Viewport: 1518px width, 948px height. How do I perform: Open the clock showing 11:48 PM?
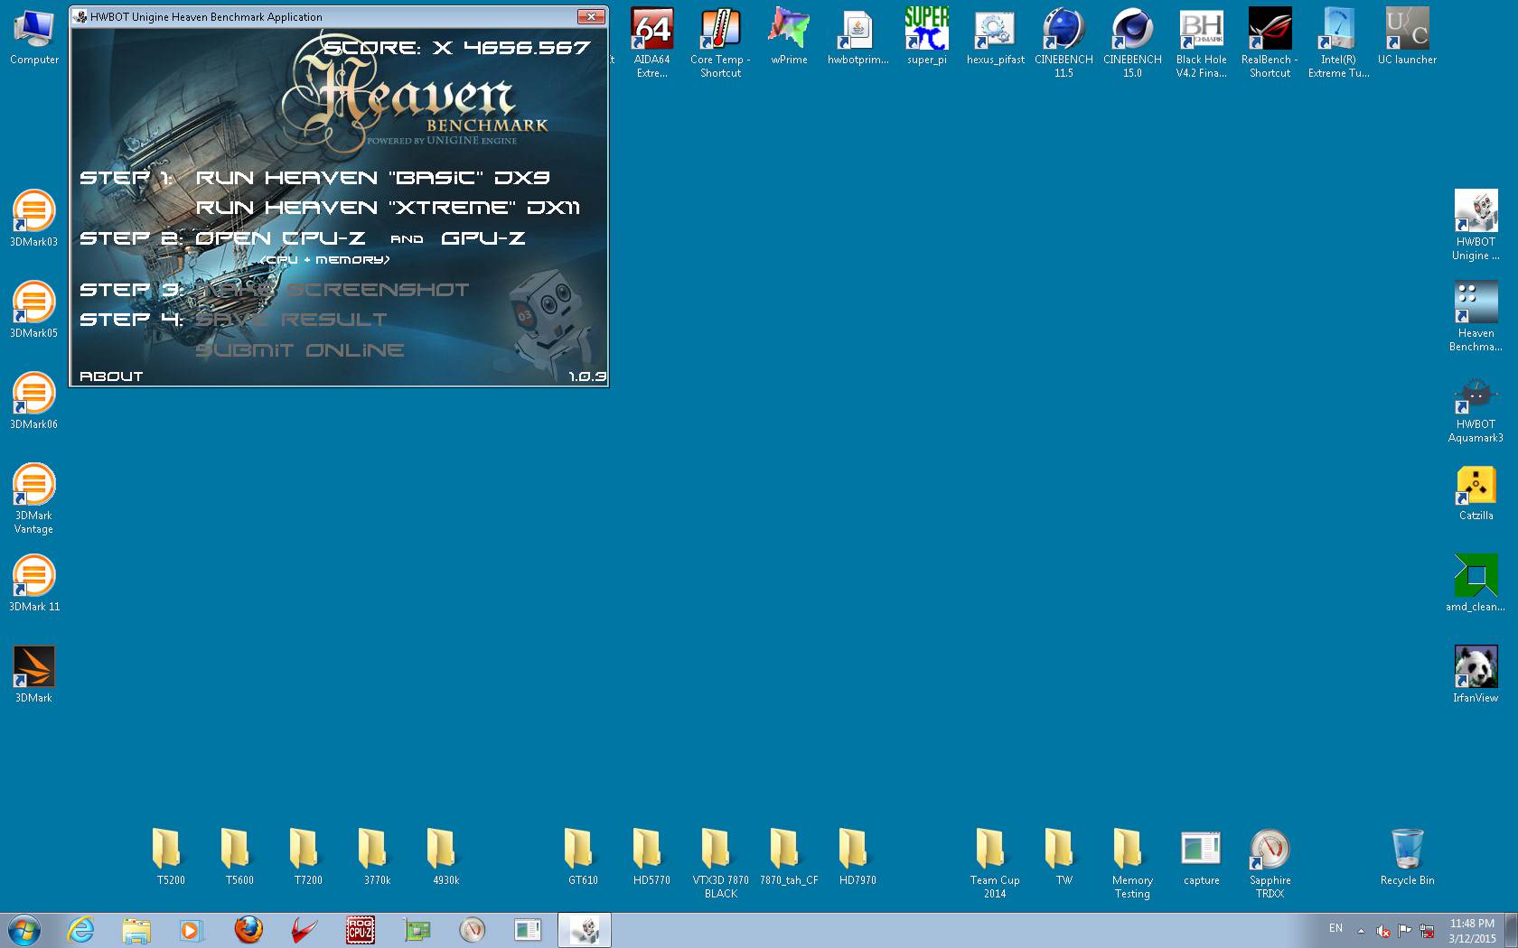coord(1472,931)
